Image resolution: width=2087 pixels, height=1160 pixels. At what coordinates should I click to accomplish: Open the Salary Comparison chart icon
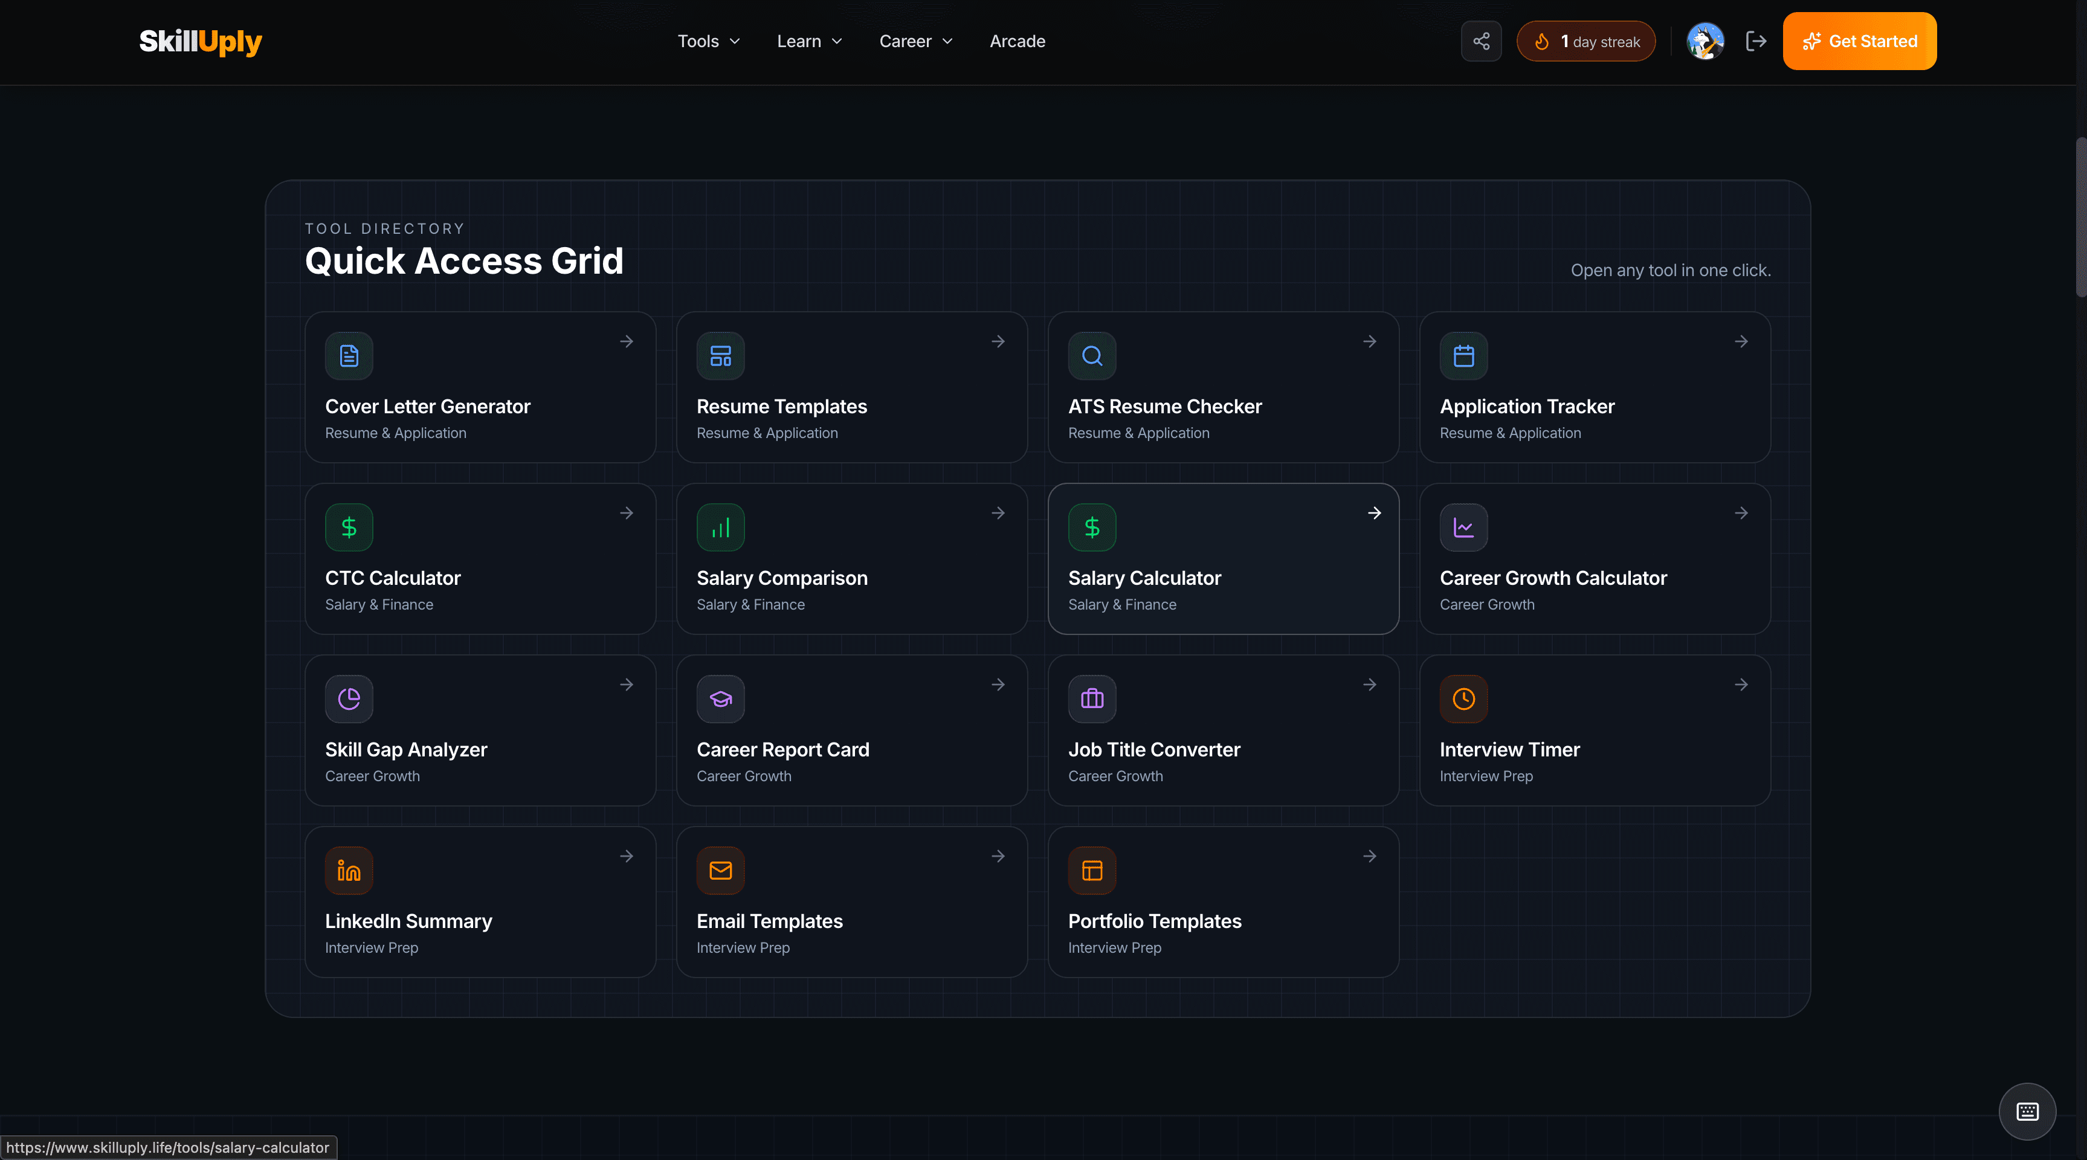[x=720, y=527]
